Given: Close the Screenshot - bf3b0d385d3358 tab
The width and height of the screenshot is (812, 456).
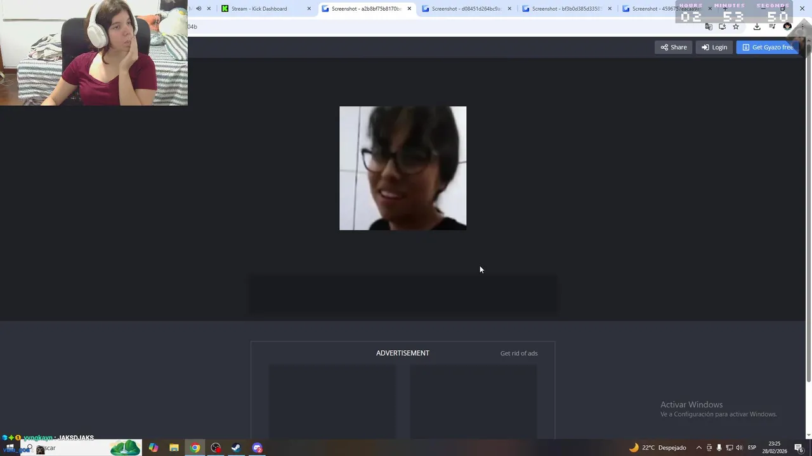Looking at the screenshot, I should [x=610, y=9].
